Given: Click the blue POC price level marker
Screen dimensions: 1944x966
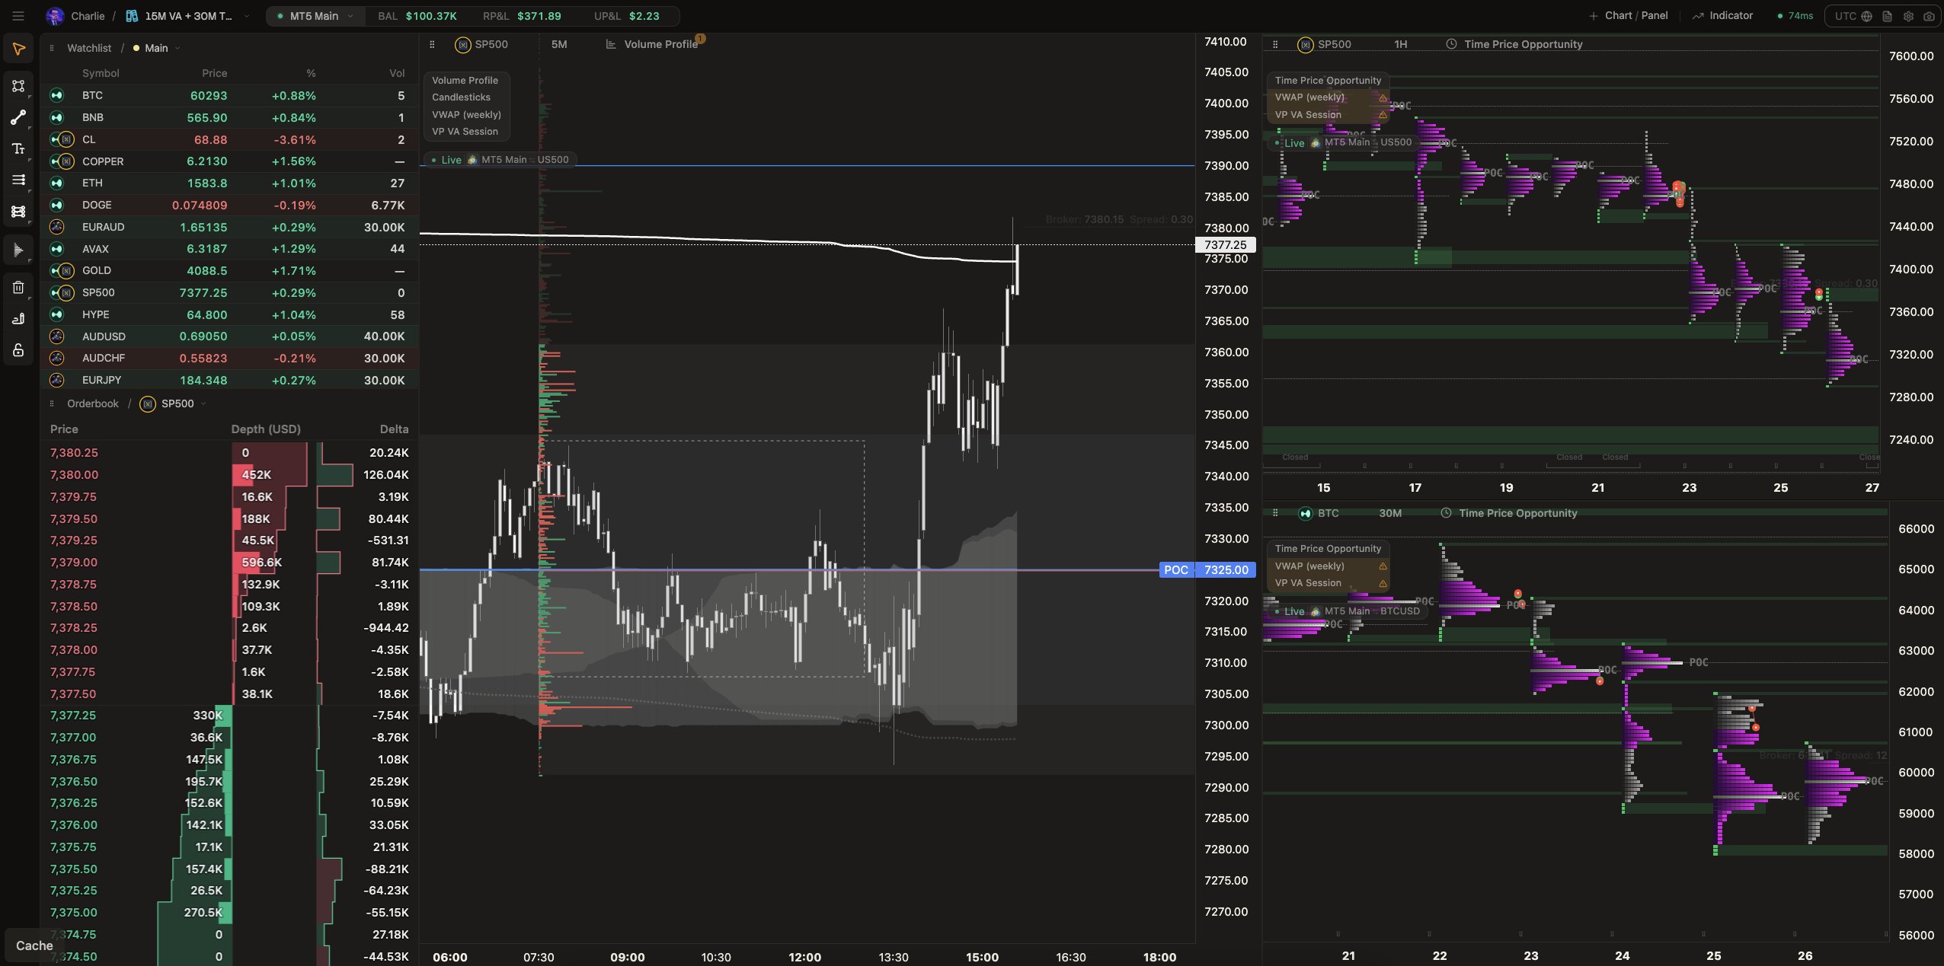Looking at the screenshot, I should tap(1175, 570).
